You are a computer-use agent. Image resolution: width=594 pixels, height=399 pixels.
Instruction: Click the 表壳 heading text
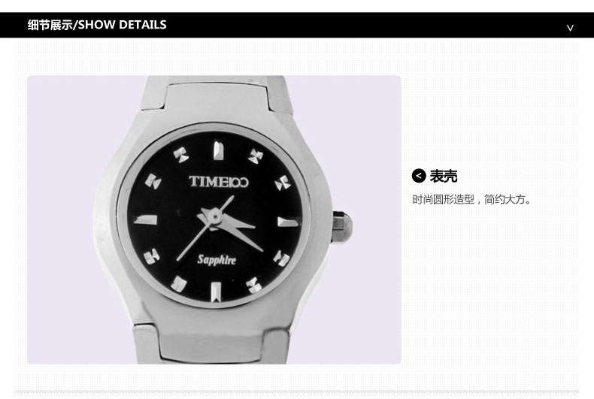[444, 177]
